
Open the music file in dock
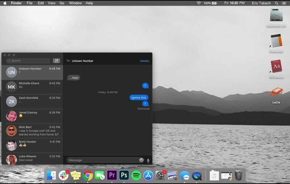(x=214, y=175)
